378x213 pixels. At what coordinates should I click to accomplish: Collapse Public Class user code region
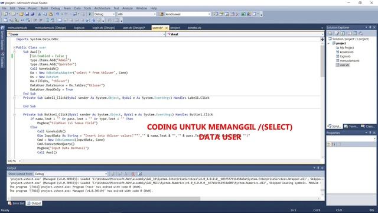pos(14,47)
